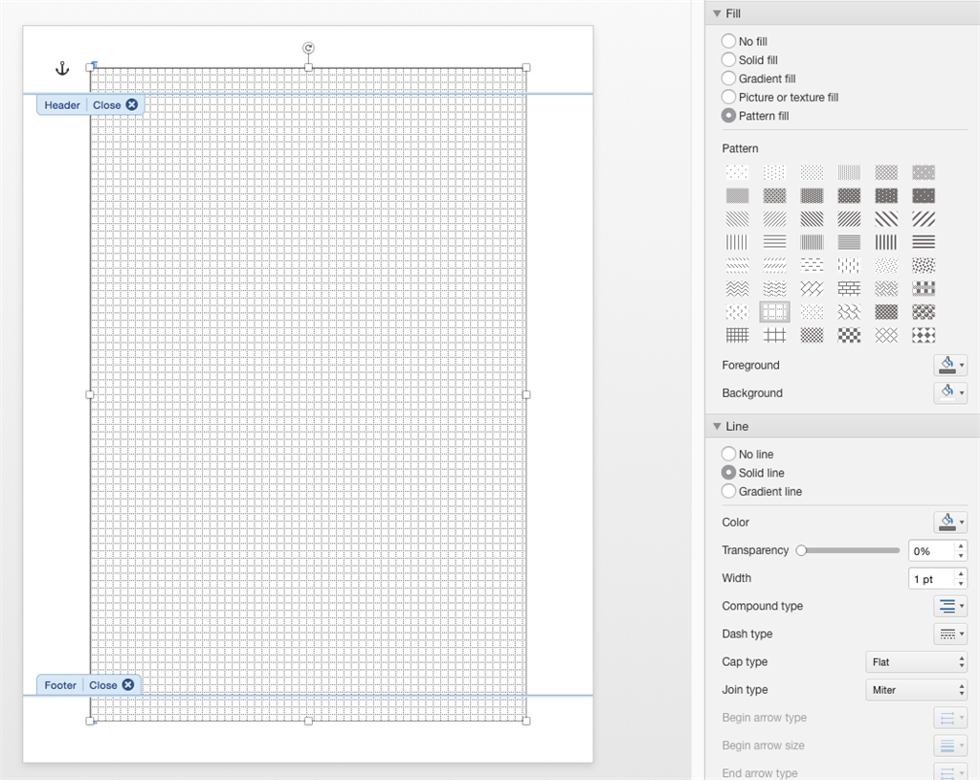The height and width of the screenshot is (780, 980).
Task: Close the Footer editing area
Action: [x=128, y=684]
